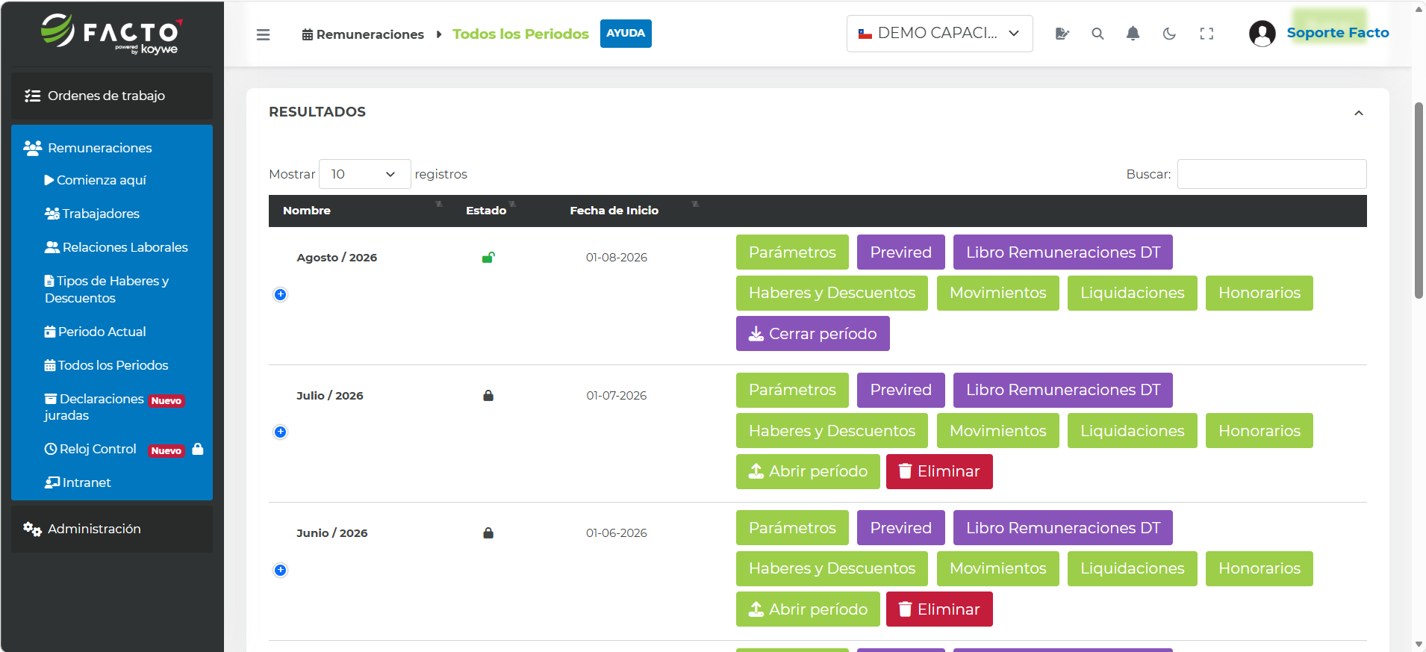Open Previred for Julio / 2026

tap(900, 390)
